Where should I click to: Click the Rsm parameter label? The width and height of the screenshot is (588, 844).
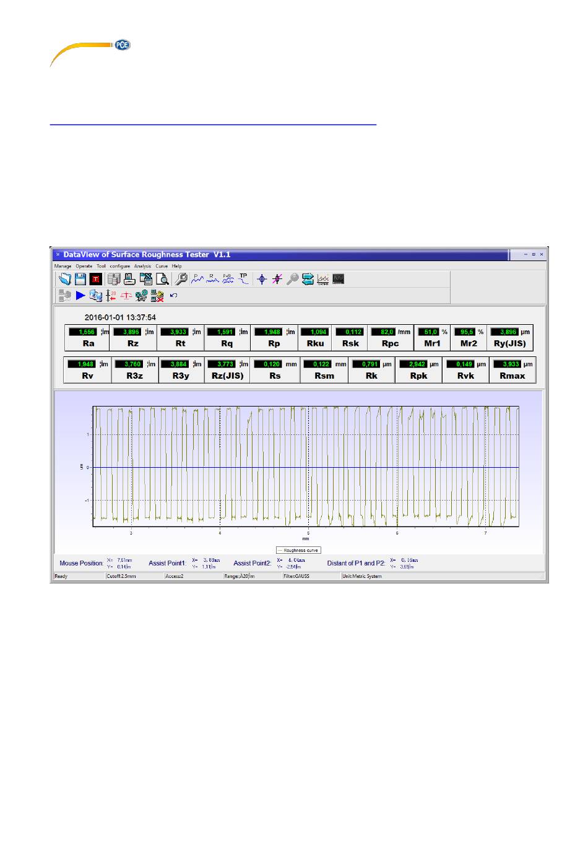click(x=324, y=376)
